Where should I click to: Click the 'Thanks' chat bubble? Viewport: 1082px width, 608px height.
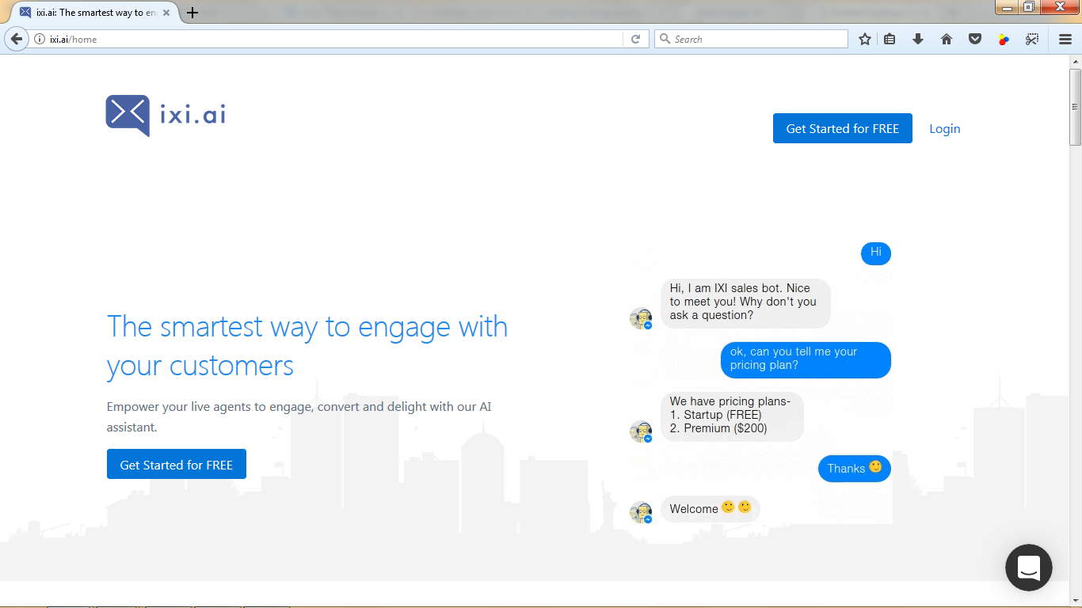pos(855,468)
